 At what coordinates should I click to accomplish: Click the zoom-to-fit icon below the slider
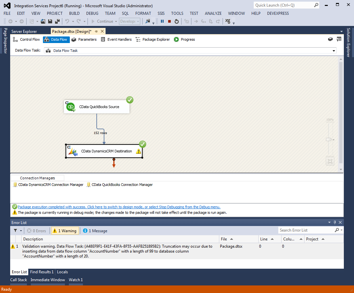pos(330,161)
